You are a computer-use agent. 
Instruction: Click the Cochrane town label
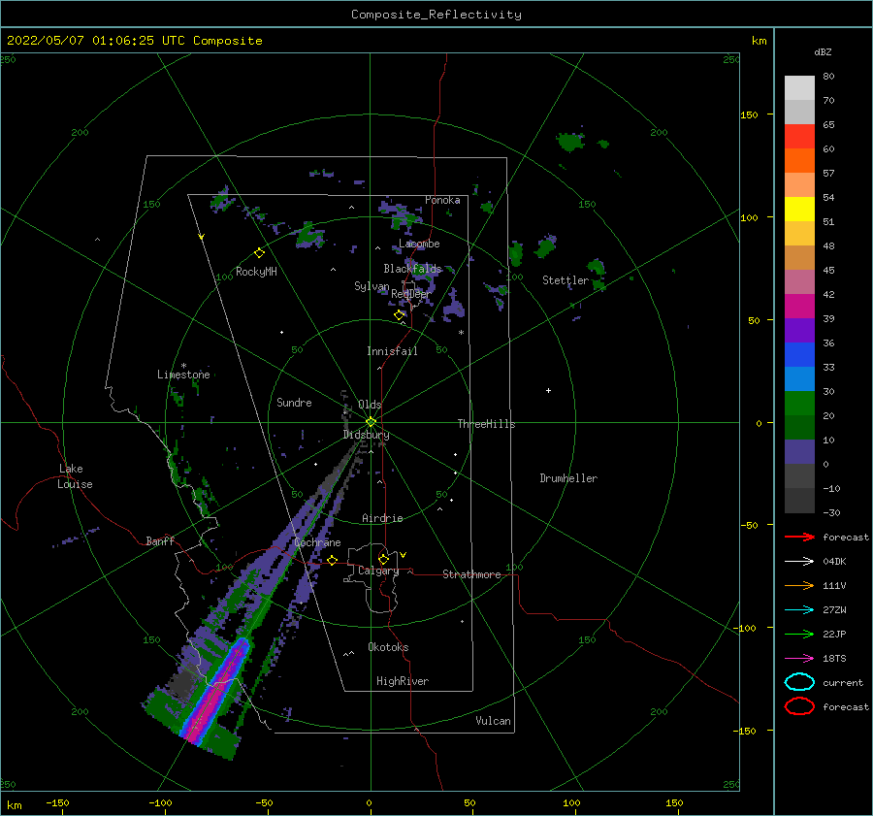point(317,542)
